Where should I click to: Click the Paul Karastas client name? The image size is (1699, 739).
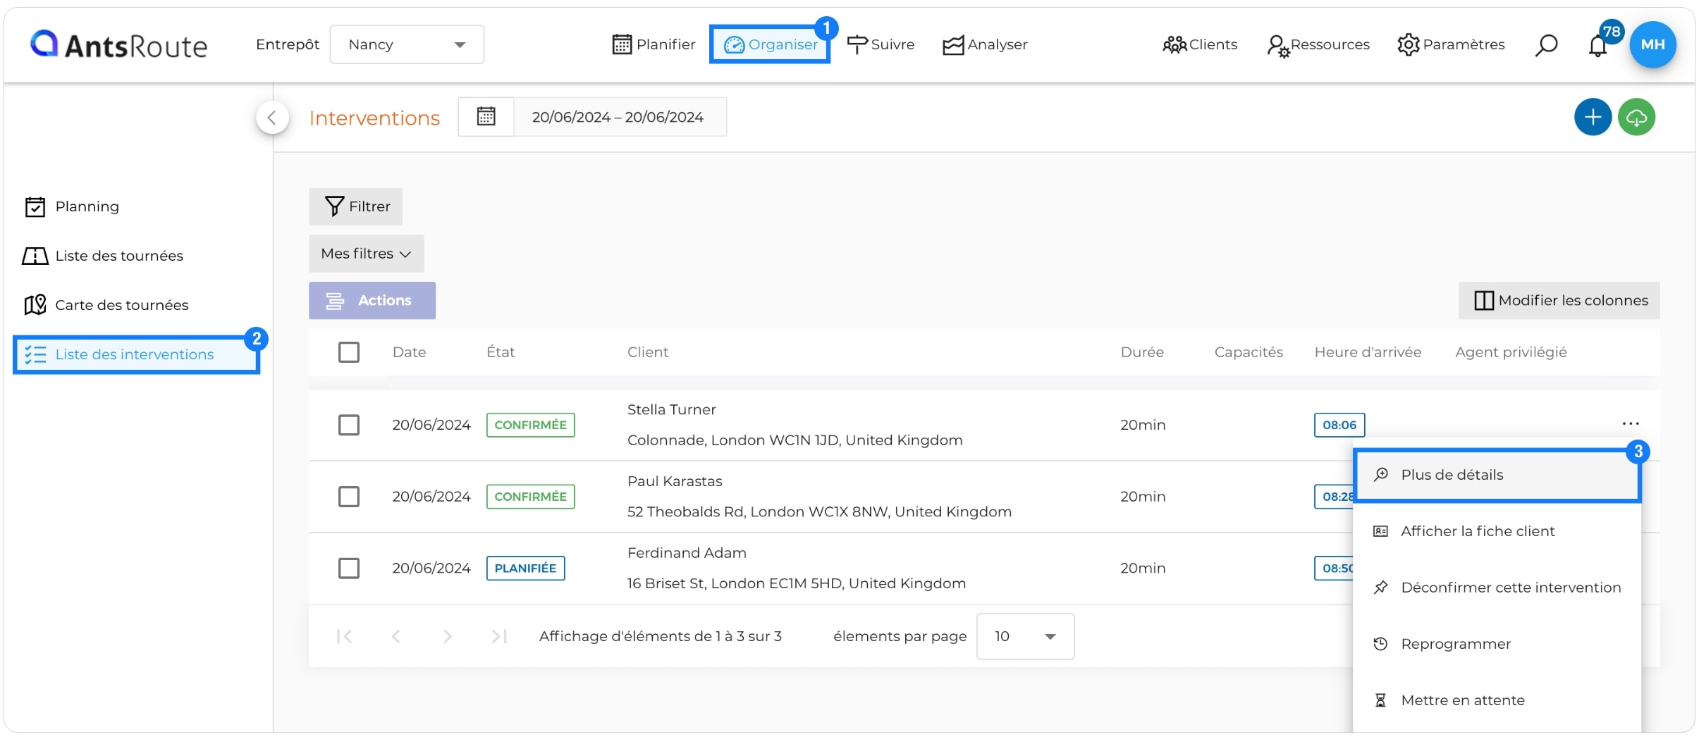(x=675, y=481)
